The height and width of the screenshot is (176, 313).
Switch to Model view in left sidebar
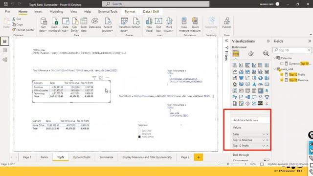pos(5,60)
